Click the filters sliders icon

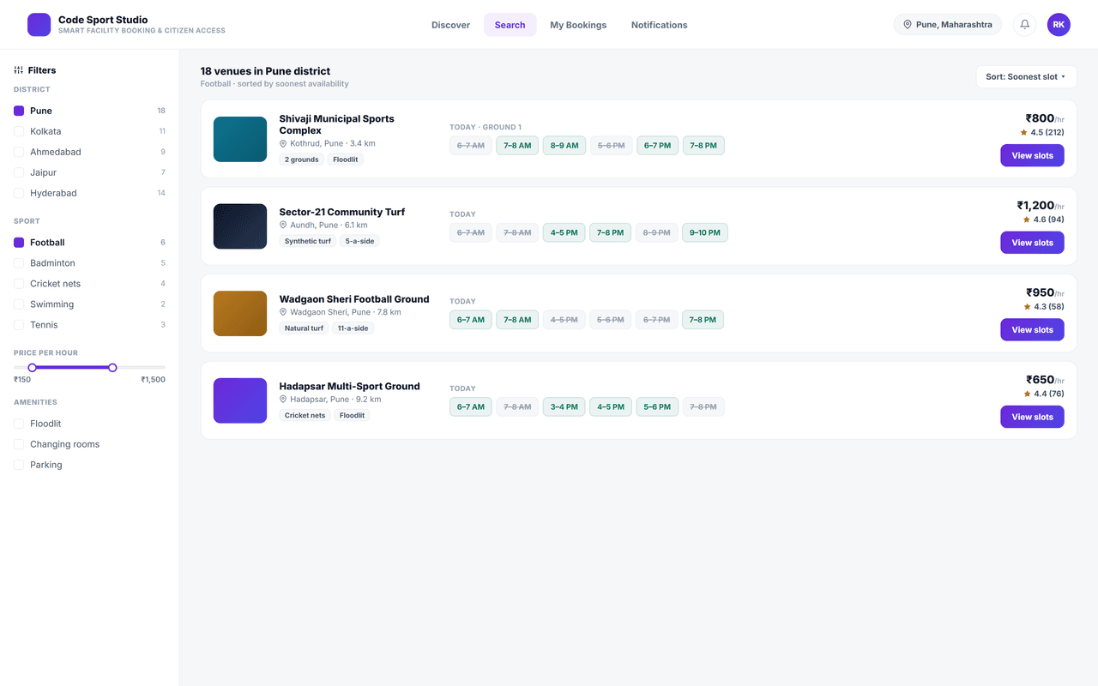pyautogui.click(x=19, y=70)
